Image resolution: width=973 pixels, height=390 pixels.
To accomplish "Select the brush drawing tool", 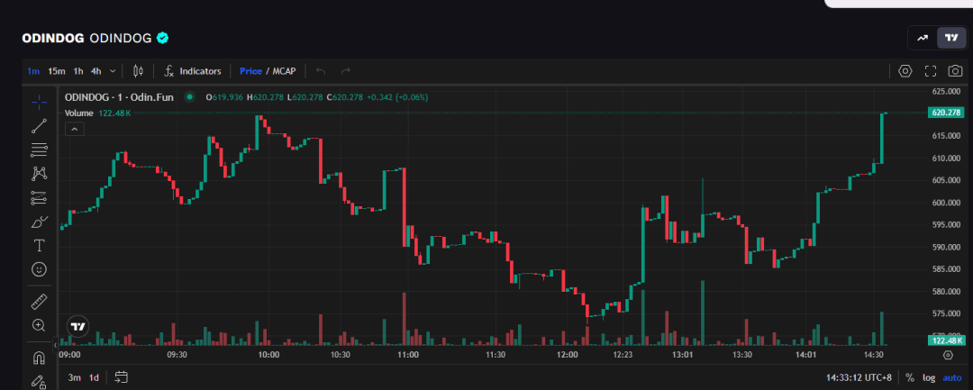I will tap(39, 222).
